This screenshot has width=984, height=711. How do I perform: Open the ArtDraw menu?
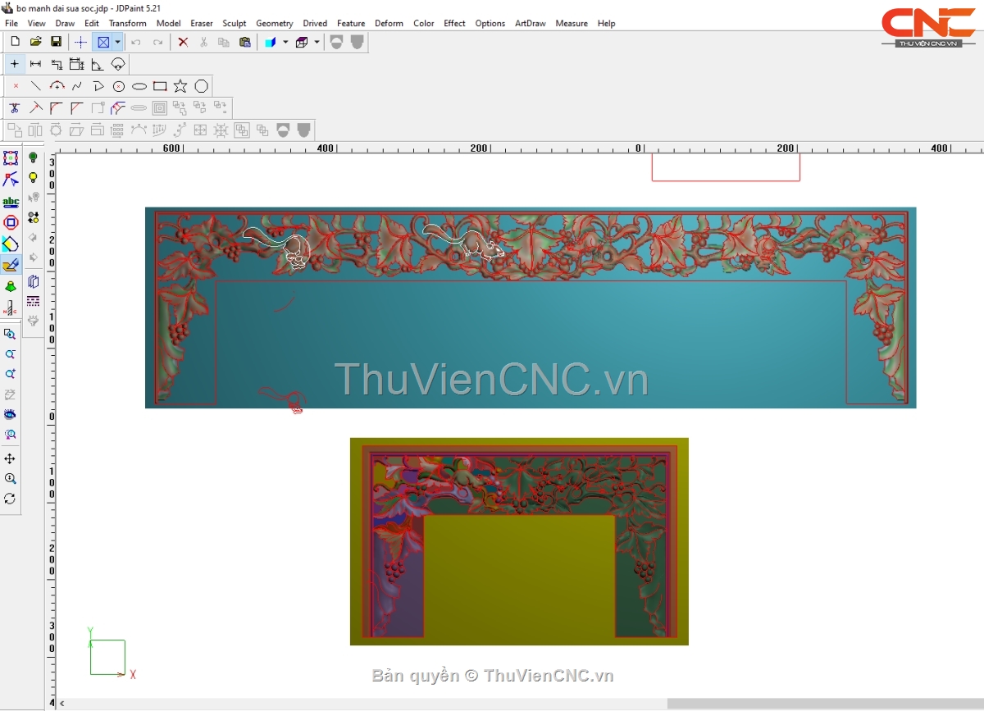tap(531, 23)
